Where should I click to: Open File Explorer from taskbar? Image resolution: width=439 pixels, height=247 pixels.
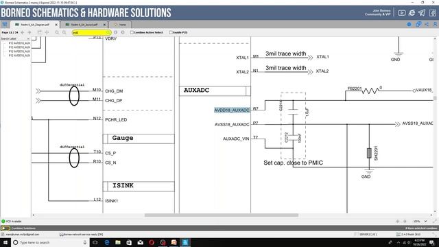click(x=118, y=242)
